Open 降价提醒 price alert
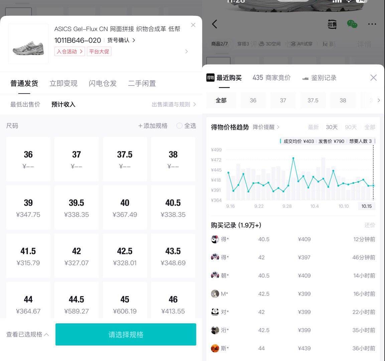This screenshot has width=385, height=361. point(266,127)
